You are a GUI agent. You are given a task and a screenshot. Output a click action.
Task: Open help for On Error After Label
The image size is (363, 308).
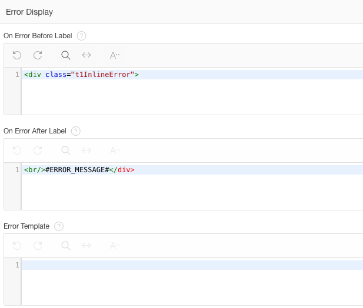76,131
